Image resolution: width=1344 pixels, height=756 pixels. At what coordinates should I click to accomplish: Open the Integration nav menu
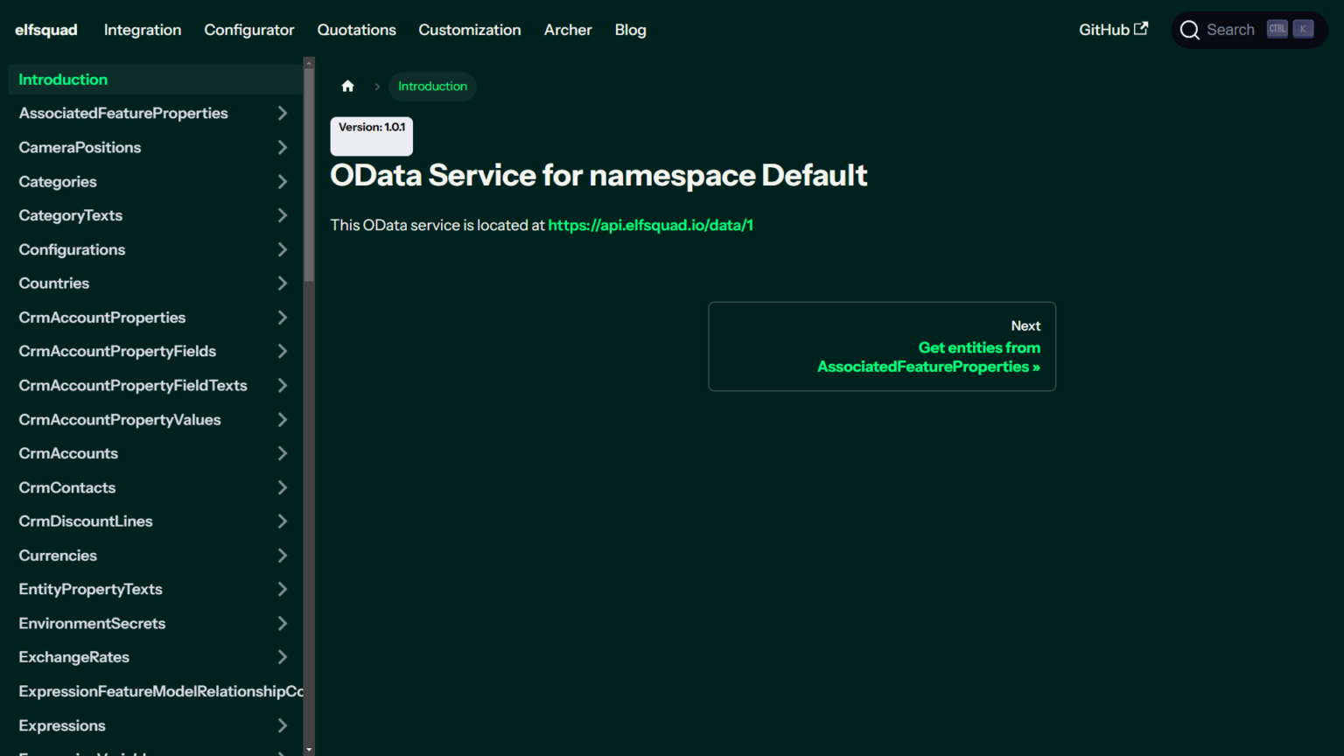coord(143,30)
